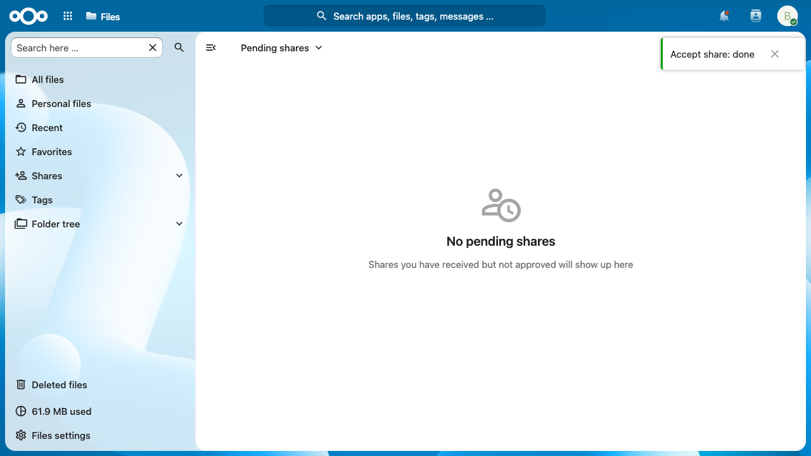The width and height of the screenshot is (811, 456).
Task: Open the contacts menu icon
Action: click(756, 16)
